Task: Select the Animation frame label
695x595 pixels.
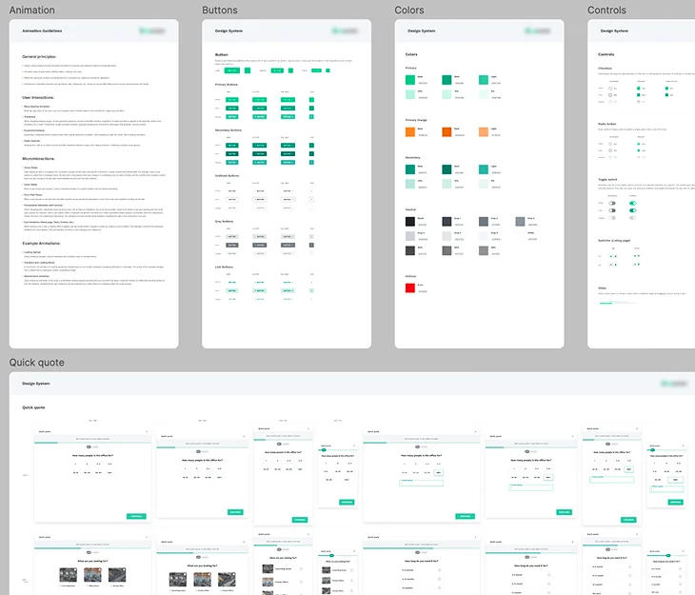Action: (32, 10)
